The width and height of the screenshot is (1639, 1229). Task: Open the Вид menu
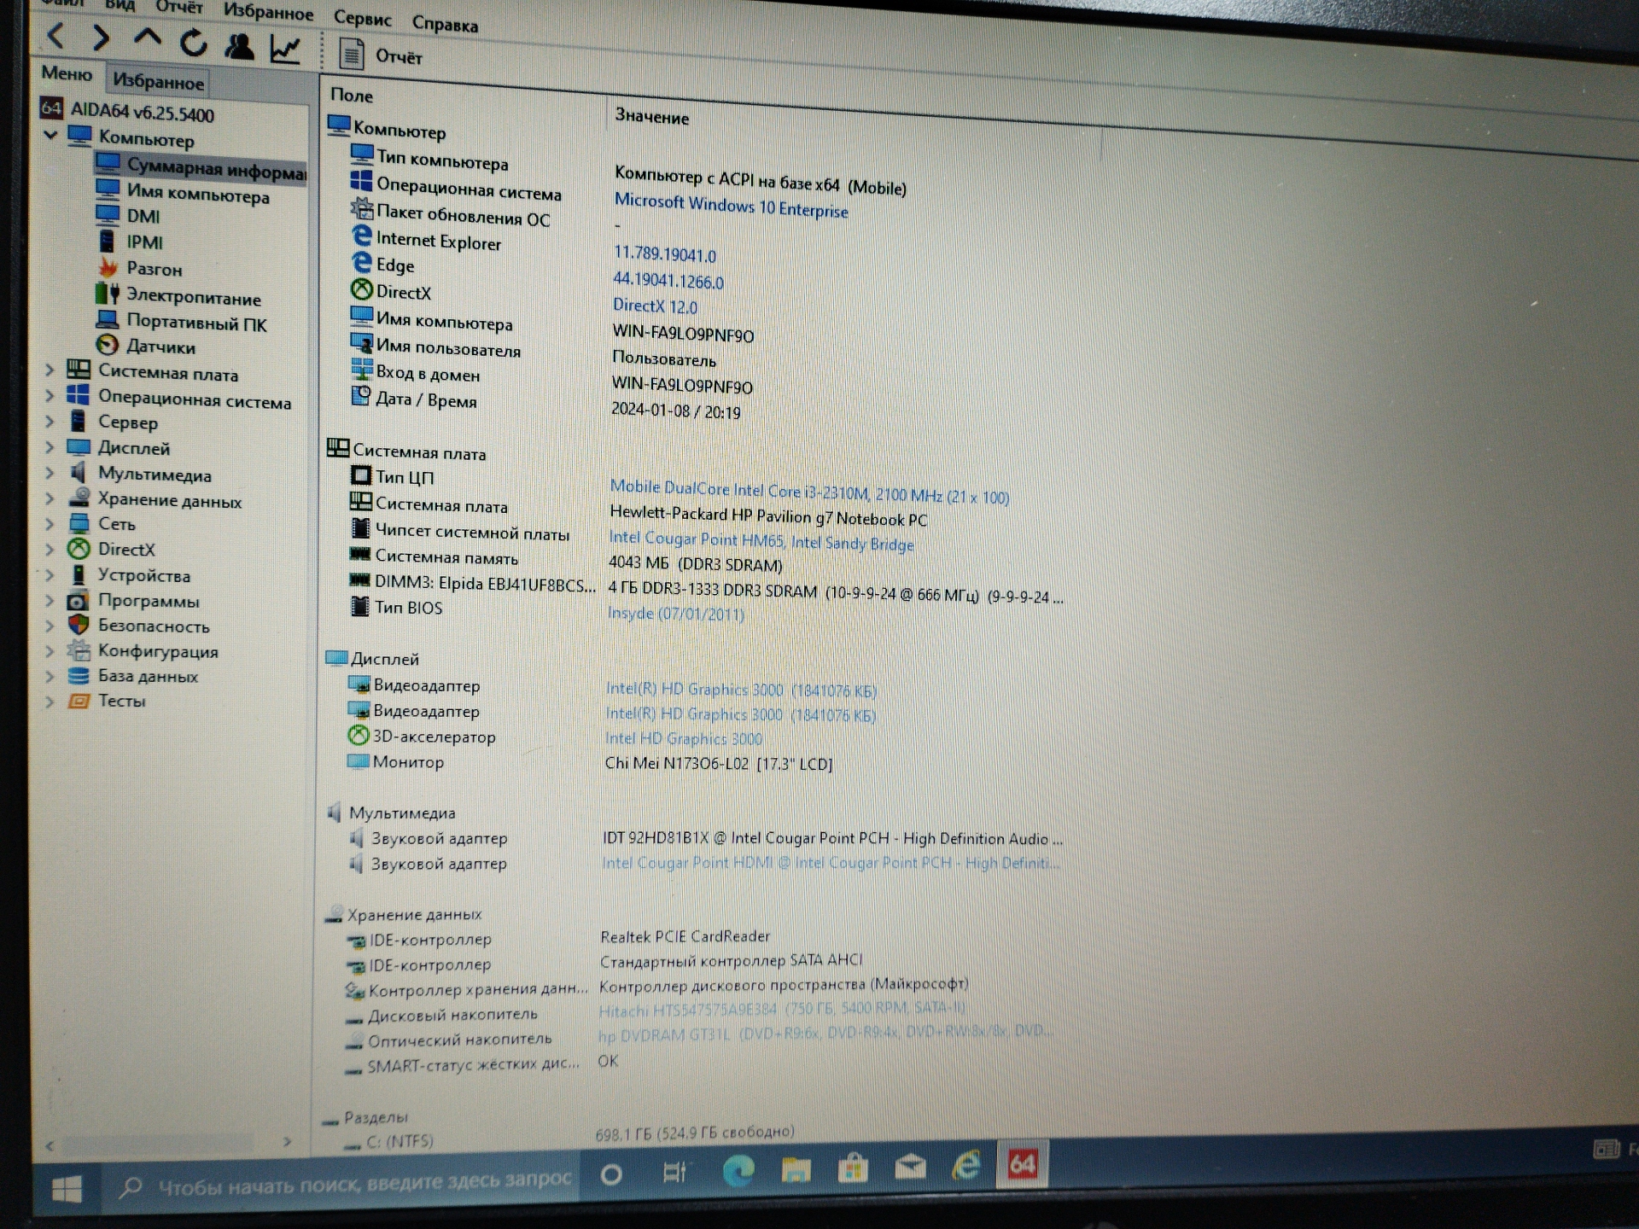[120, 5]
